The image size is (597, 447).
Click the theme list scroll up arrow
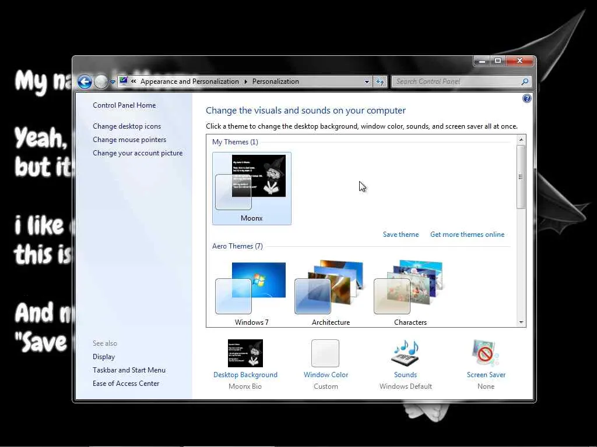pos(521,140)
